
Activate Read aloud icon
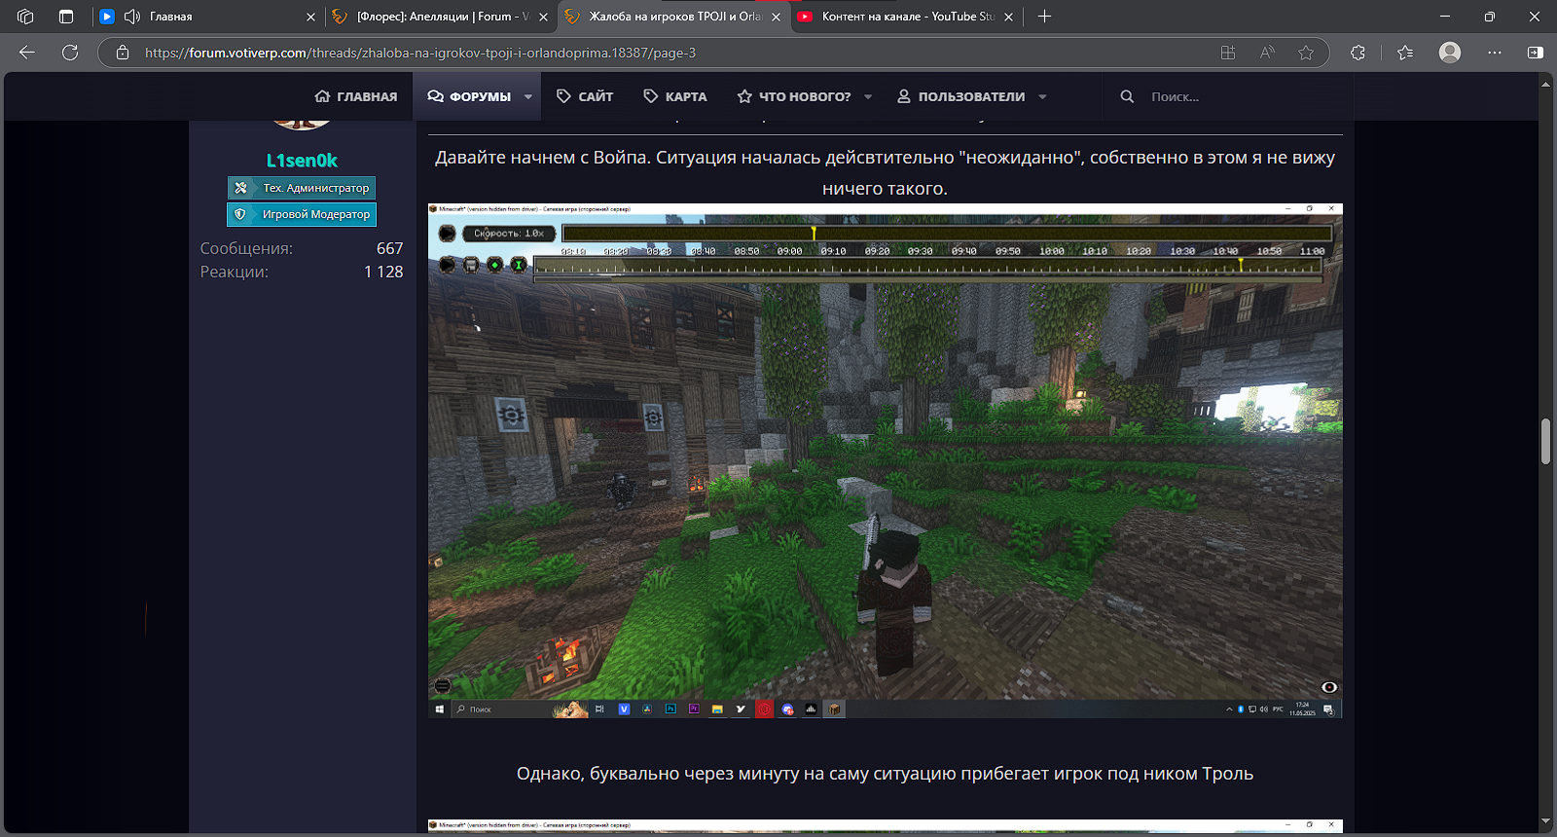[x=1267, y=53]
